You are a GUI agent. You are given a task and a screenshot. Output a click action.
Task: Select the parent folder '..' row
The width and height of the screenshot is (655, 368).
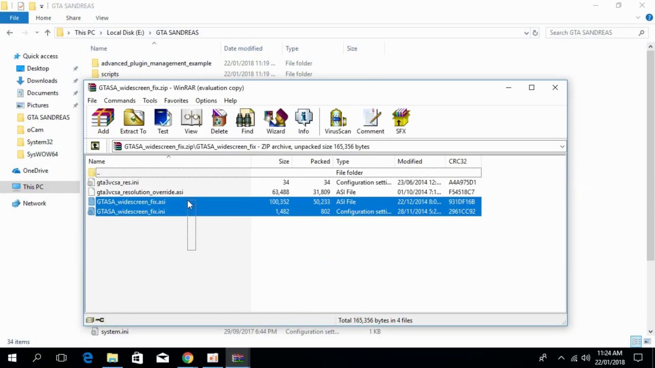pos(284,173)
